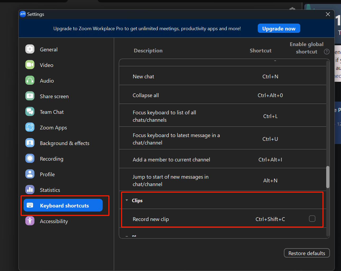Viewport: 341px width, 271px height.
Task: Click the Statistics bar chart icon
Action: pyautogui.click(x=30, y=190)
